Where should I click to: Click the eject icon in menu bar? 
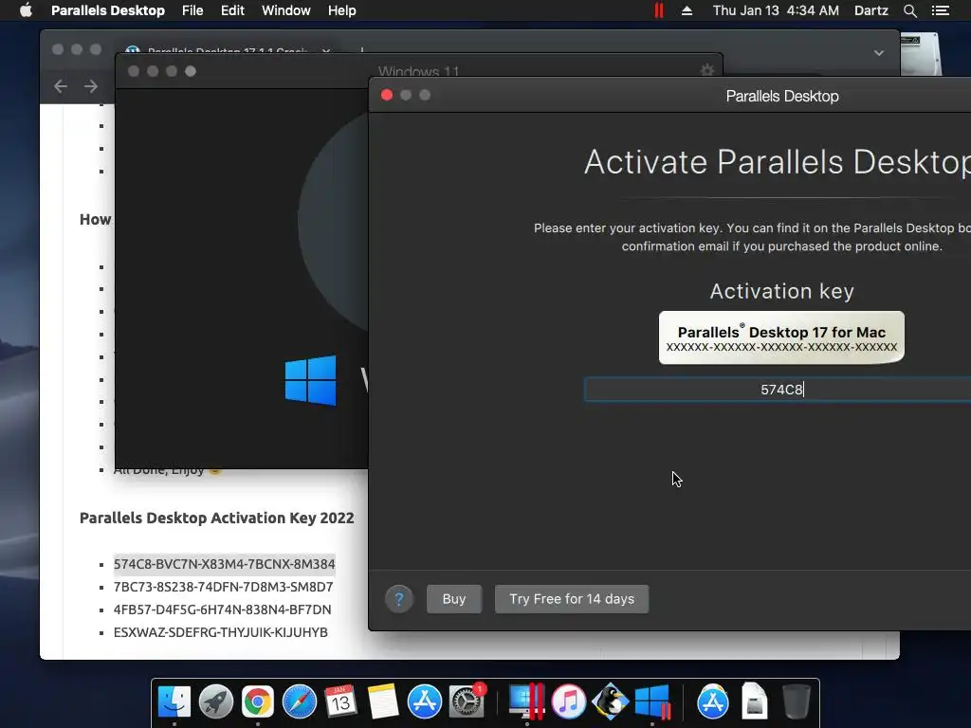(687, 10)
